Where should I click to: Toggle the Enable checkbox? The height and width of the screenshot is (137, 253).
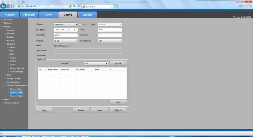(x=81, y=24)
